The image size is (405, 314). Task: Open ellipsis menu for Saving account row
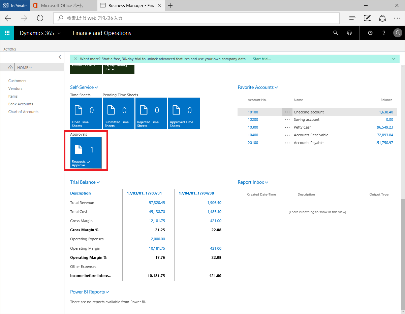(x=287, y=119)
